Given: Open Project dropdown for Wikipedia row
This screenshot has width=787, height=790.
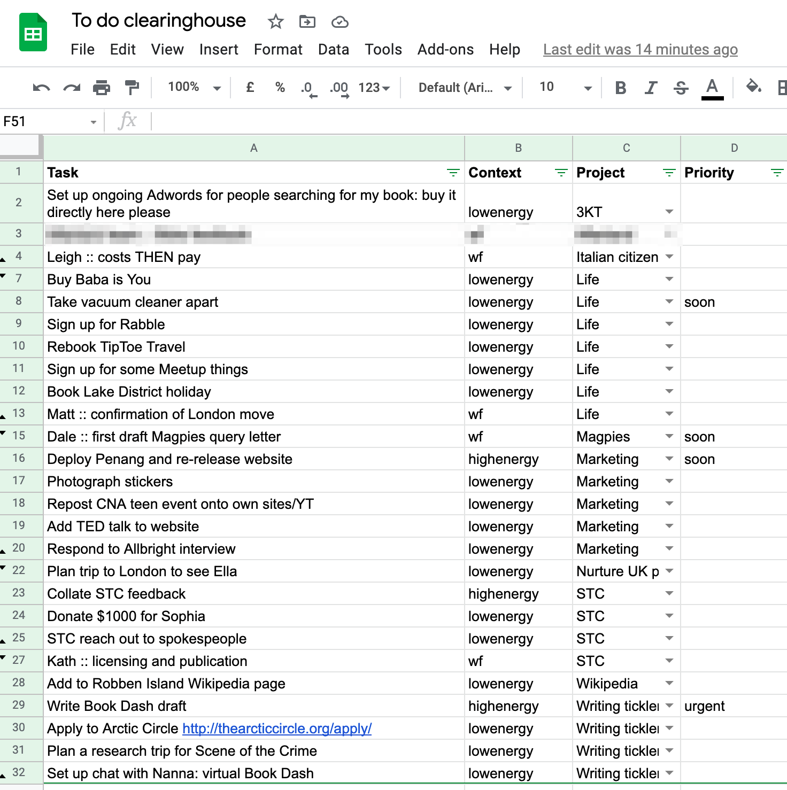Looking at the screenshot, I should pyautogui.click(x=669, y=684).
